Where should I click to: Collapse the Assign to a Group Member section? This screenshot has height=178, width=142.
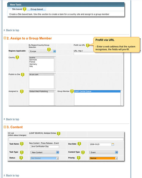click(x=5, y=38)
